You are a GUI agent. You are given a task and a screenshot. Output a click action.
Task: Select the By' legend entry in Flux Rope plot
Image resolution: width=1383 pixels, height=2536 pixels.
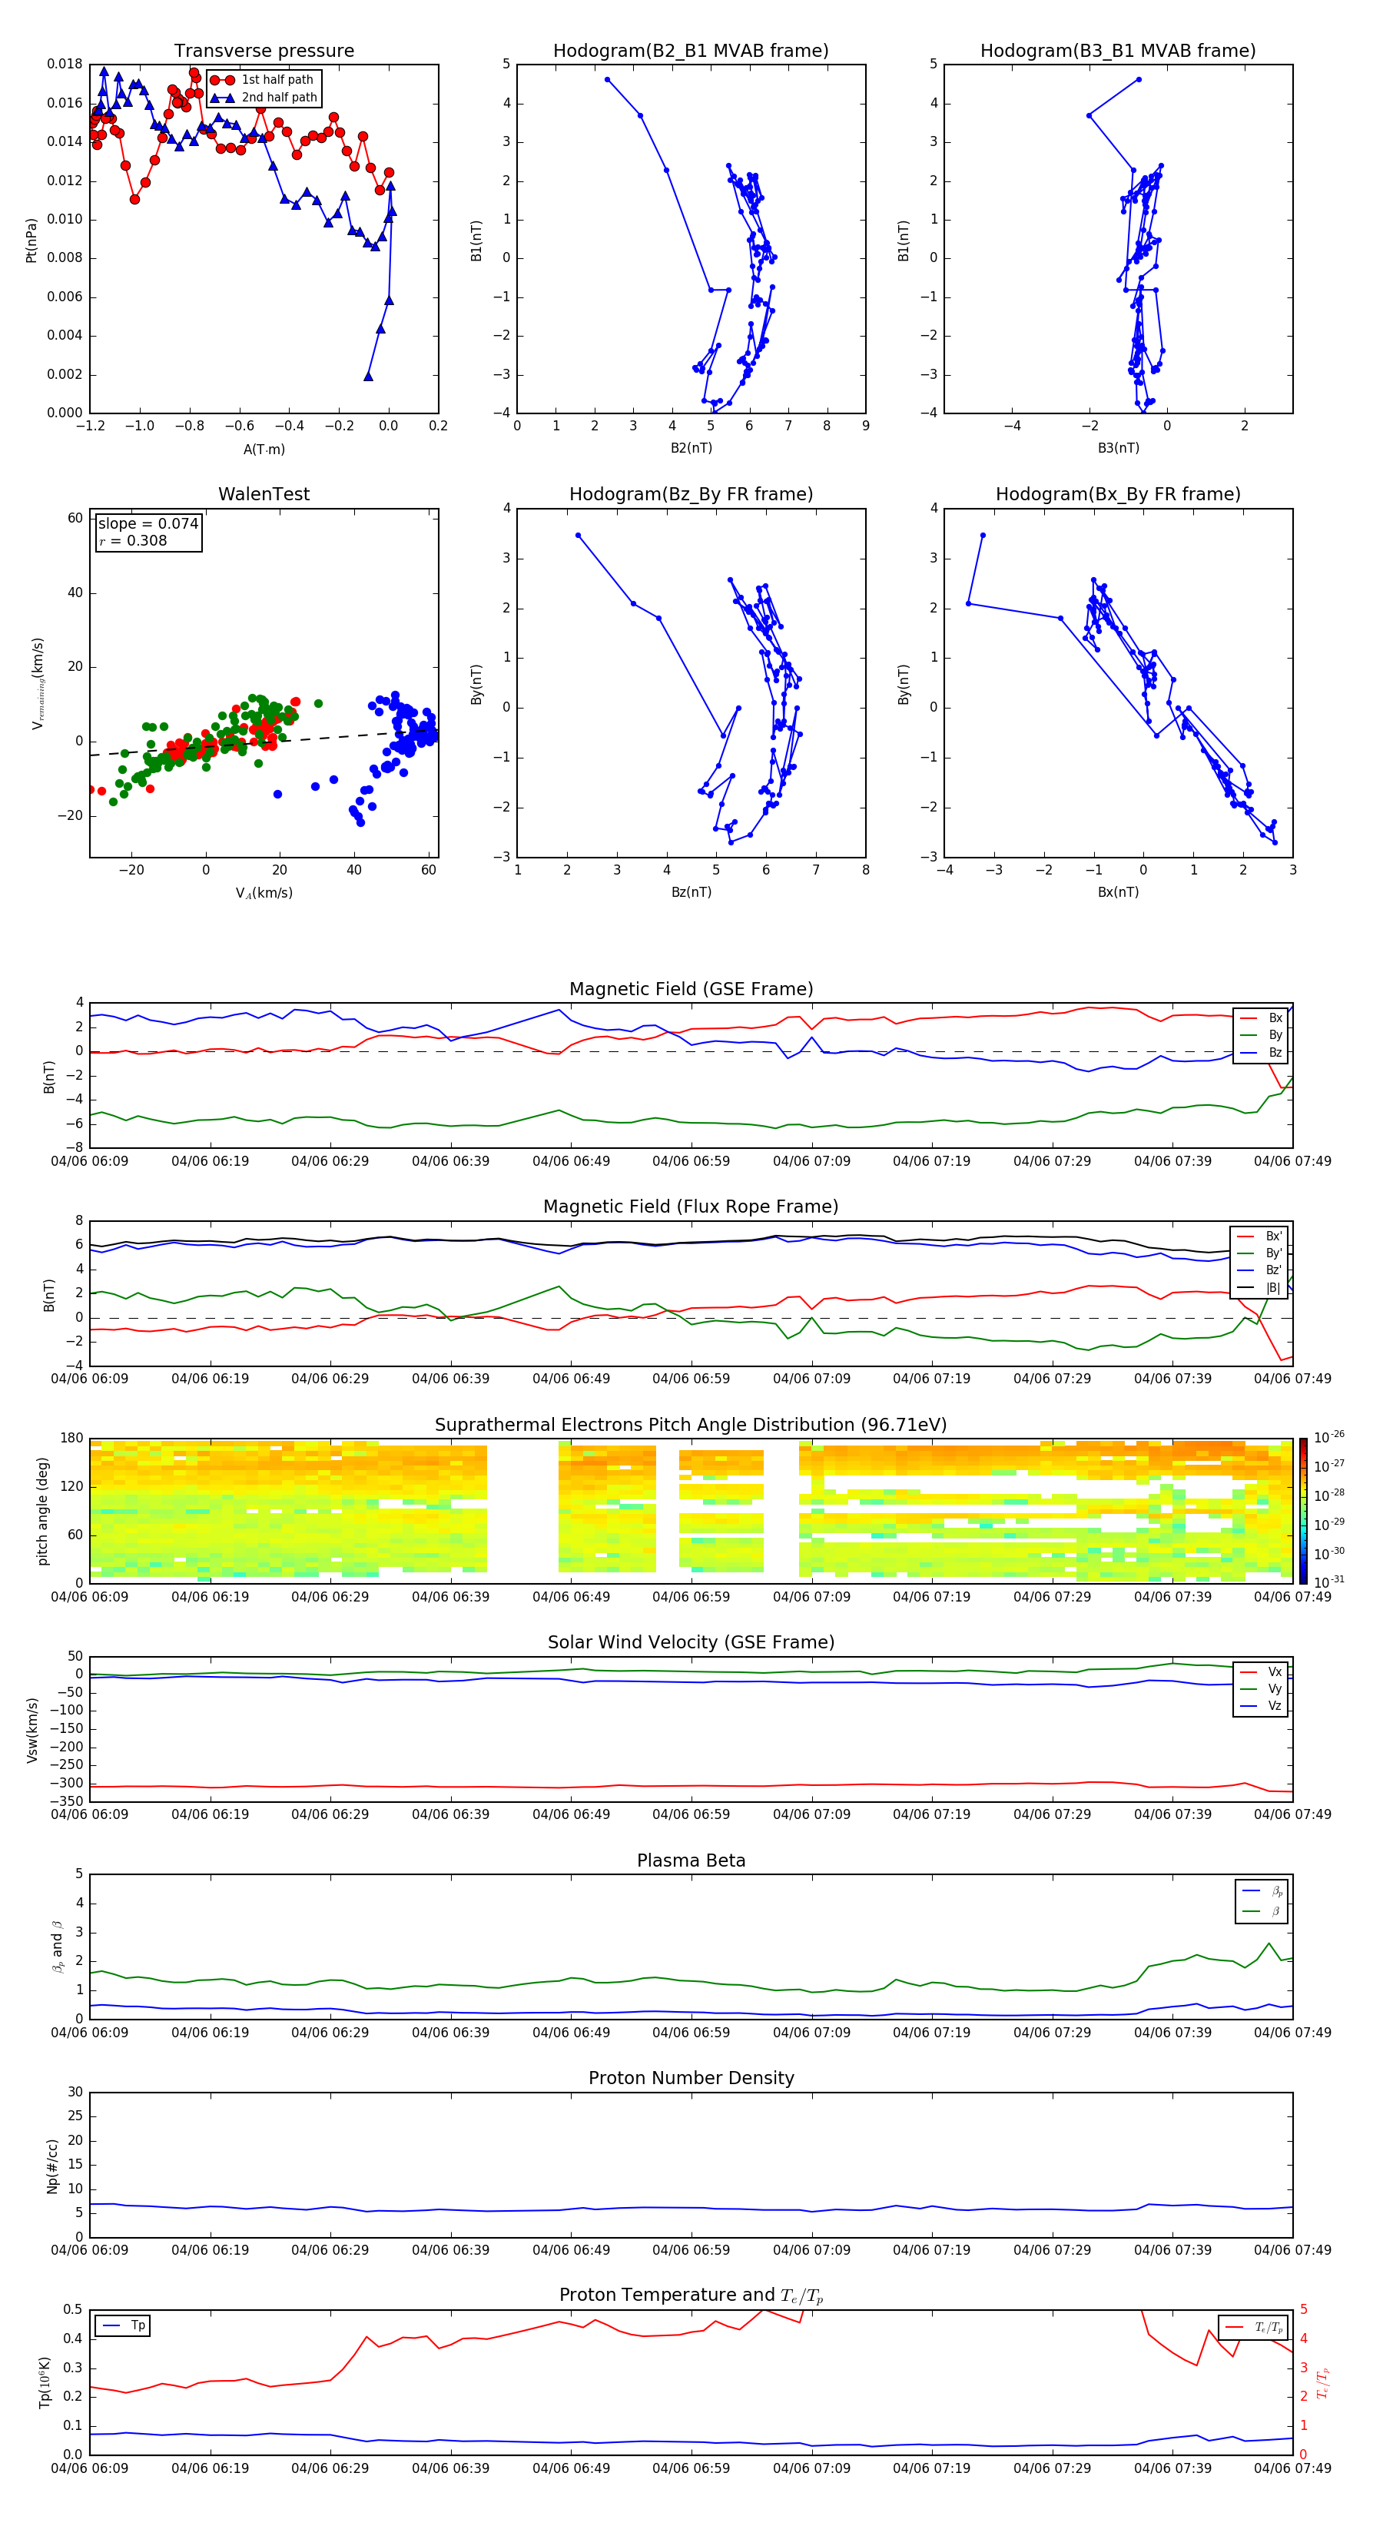coord(1260,1253)
